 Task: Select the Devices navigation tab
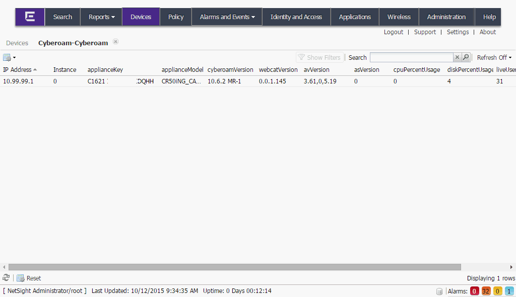click(x=141, y=17)
